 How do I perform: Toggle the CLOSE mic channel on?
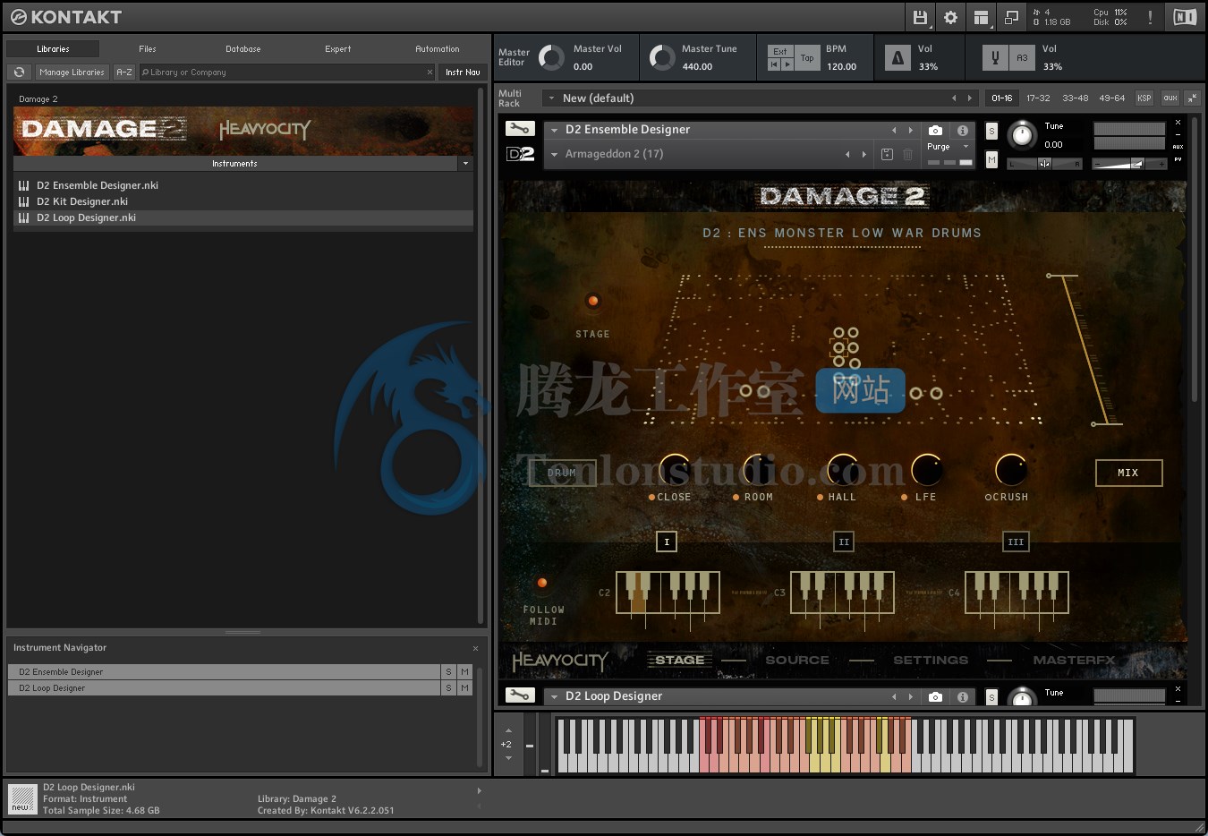651,497
